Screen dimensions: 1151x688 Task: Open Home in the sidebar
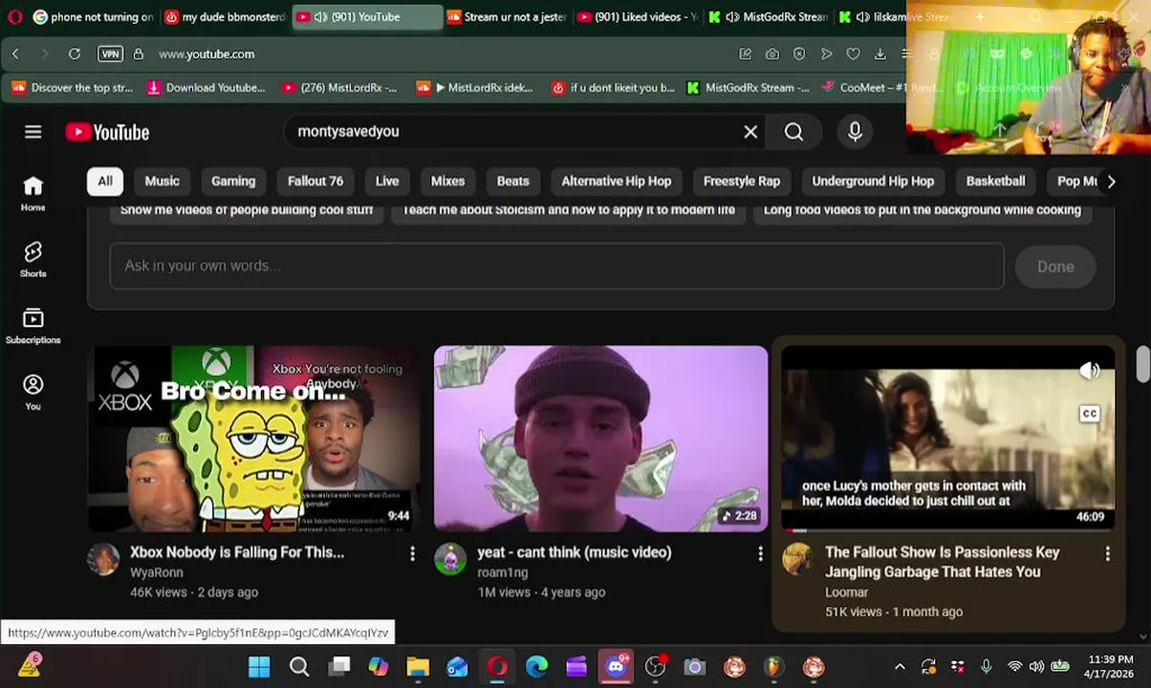coord(33,193)
